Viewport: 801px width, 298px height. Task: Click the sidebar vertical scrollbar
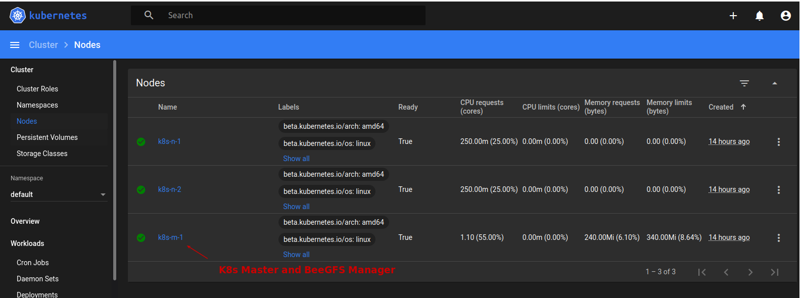coord(115,170)
